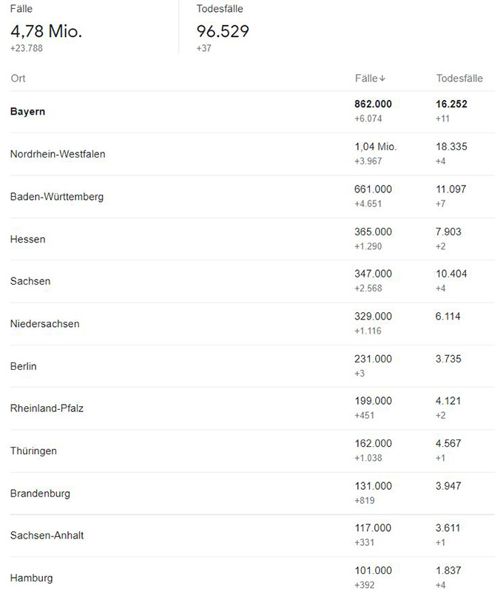The image size is (503, 597).
Task: Click the Ort column header
Action: pos(18,78)
